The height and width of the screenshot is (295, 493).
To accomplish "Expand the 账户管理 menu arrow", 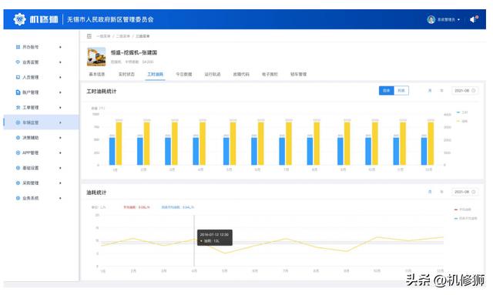I will click(x=60, y=92).
